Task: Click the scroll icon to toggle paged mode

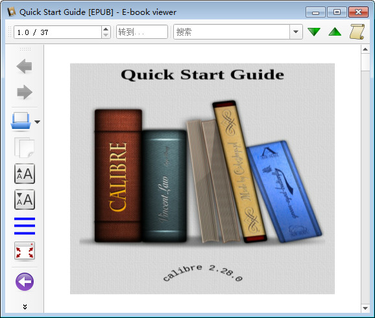Action: (357, 32)
